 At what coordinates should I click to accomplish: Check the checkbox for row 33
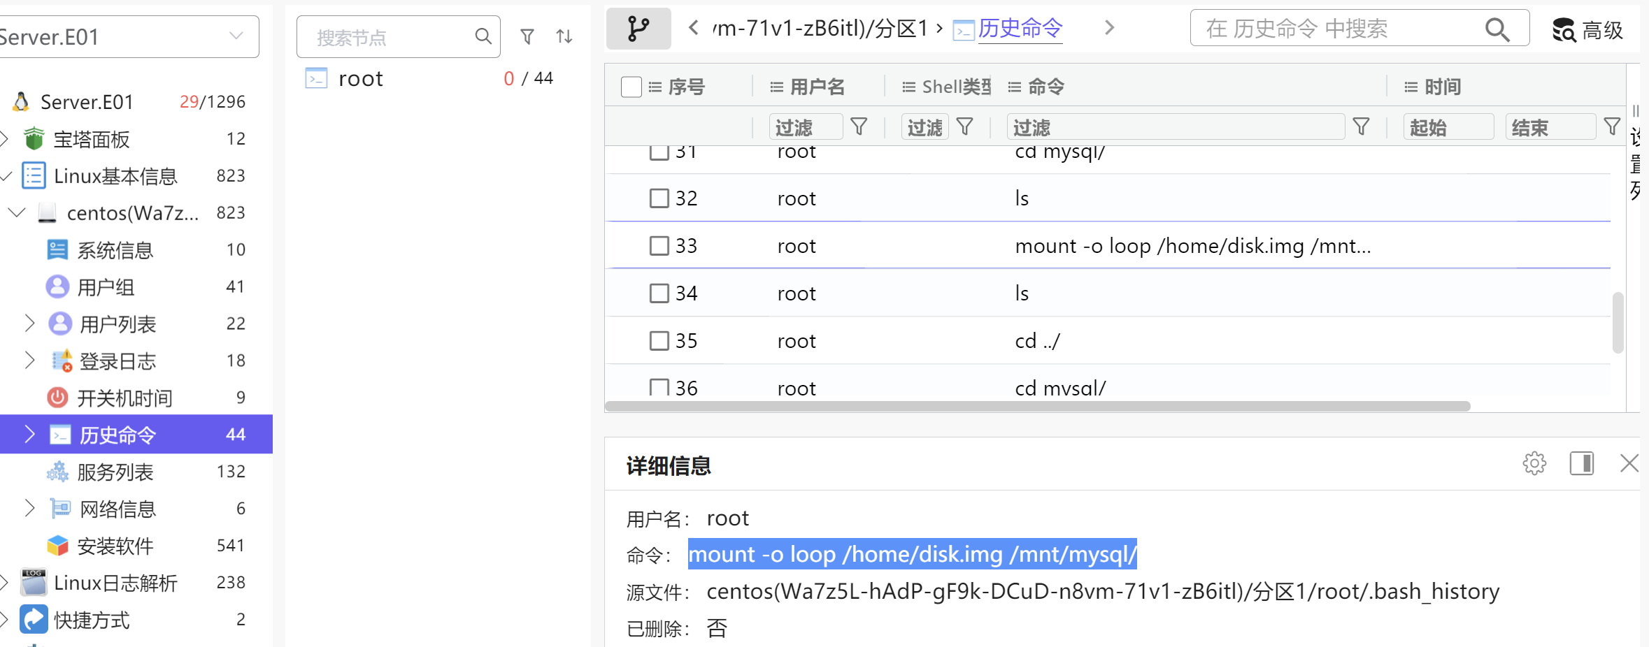coord(659,246)
